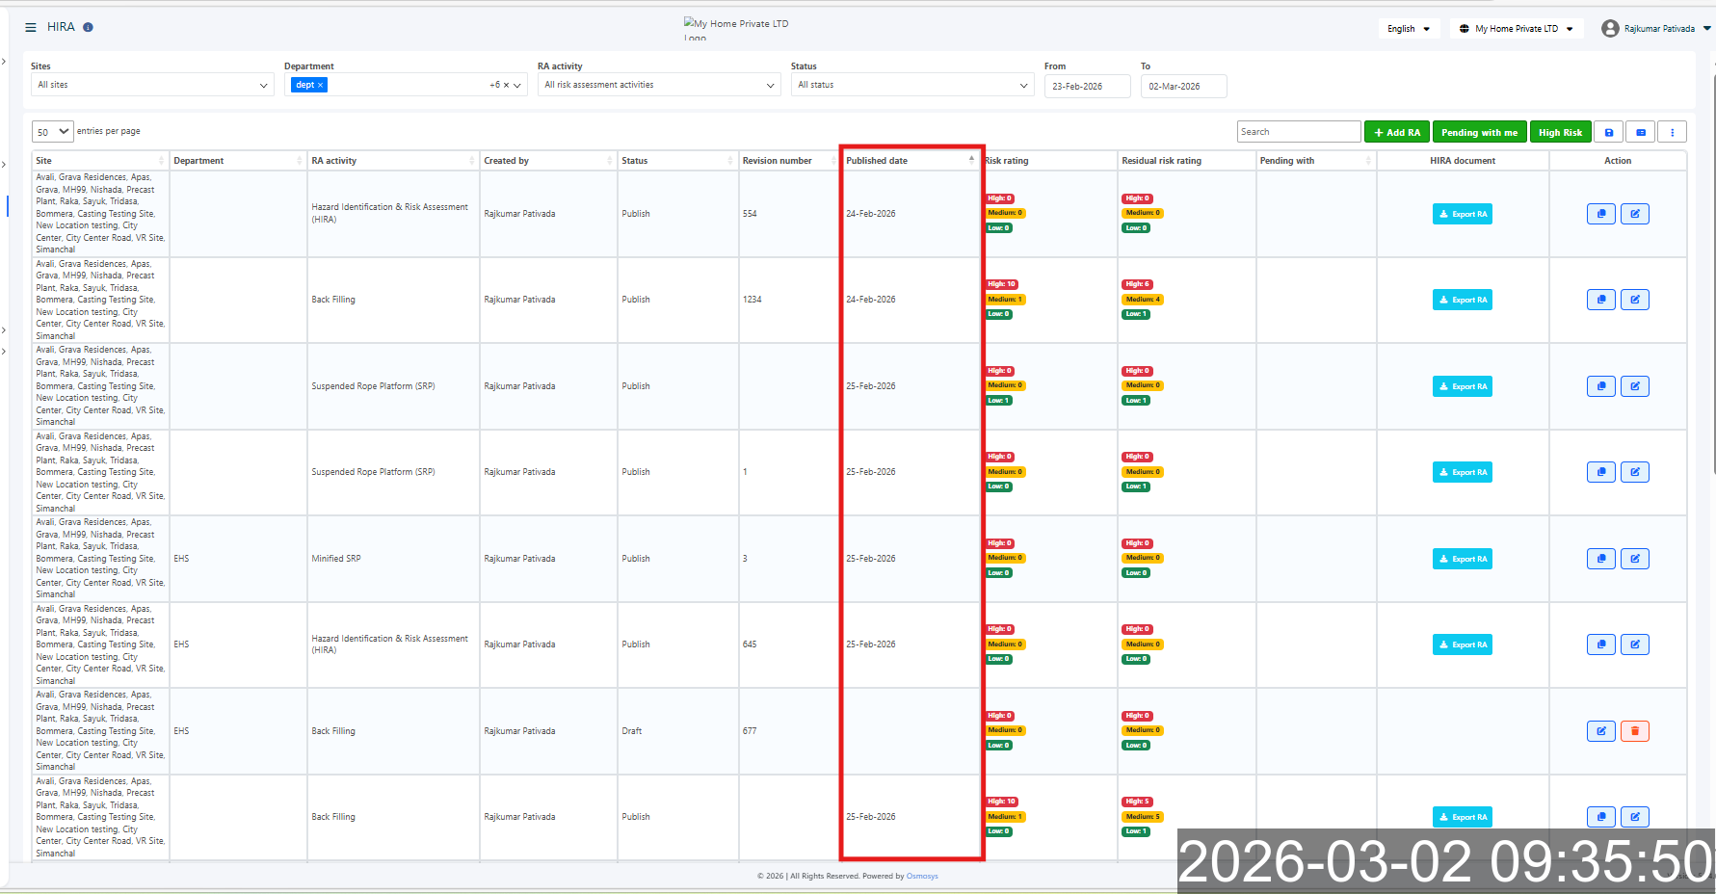The image size is (1716, 894).
Task: Delete the draft Back Filling row
Action: pyautogui.click(x=1634, y=731)
